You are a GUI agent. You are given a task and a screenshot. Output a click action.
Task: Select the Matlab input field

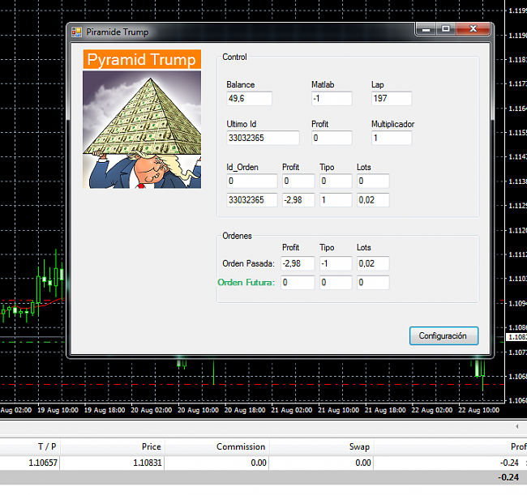tap(332, 99)
